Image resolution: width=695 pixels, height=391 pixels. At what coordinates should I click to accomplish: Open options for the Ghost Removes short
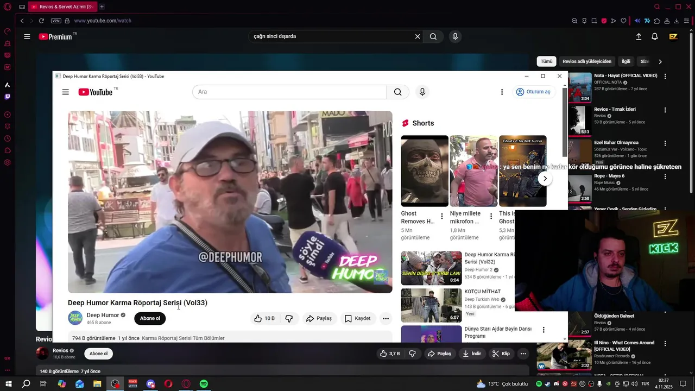441,216
